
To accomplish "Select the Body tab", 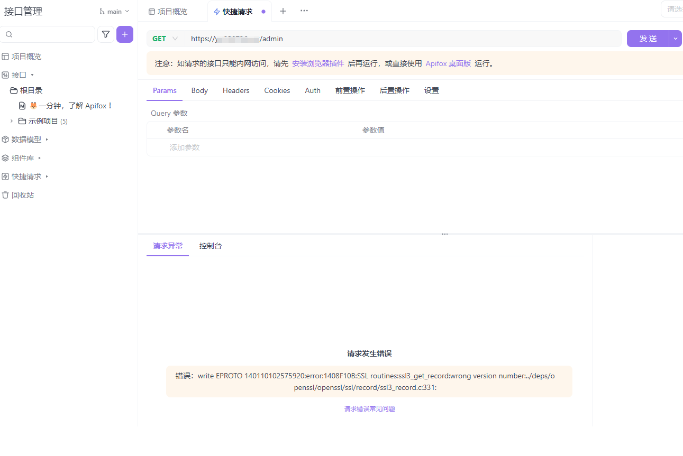I will click(199, 90).
